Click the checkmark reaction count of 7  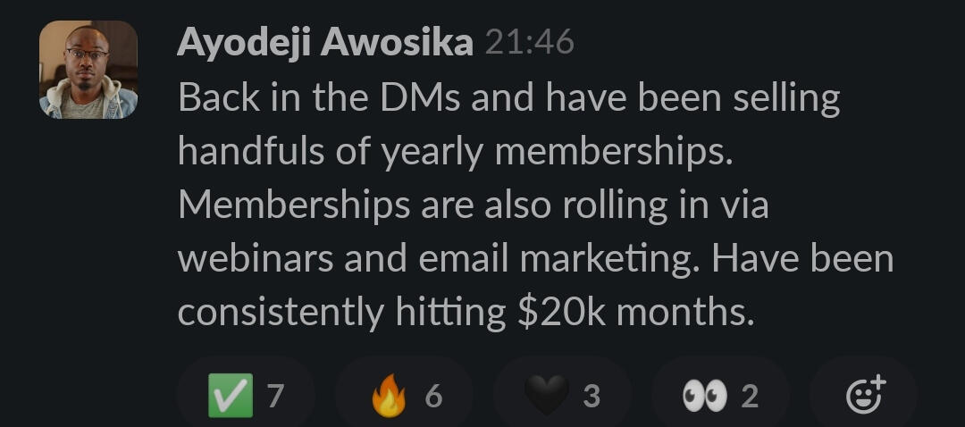[x=275, y=395]
